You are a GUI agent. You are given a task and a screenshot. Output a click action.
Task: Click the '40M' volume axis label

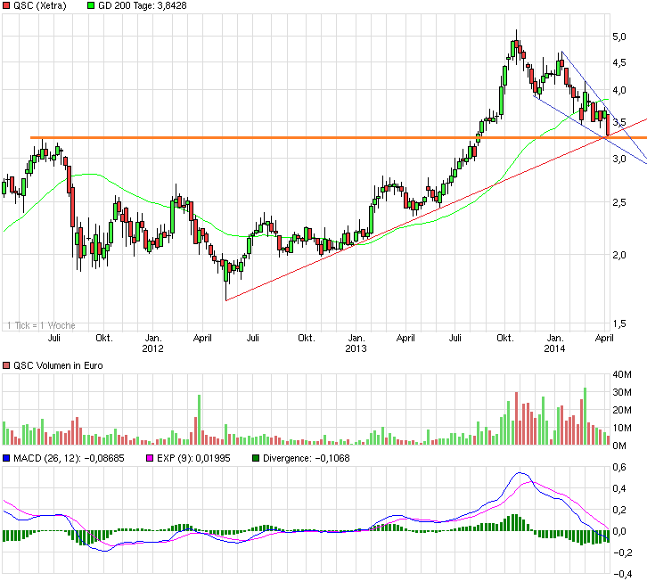click(622, 374)
